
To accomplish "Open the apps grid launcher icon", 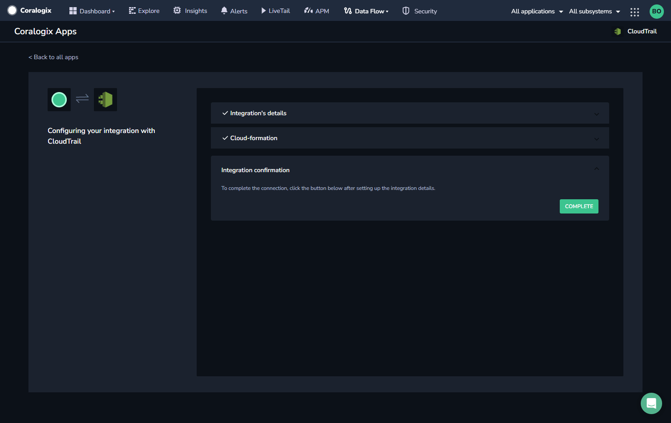I will (x=635, y=12).
